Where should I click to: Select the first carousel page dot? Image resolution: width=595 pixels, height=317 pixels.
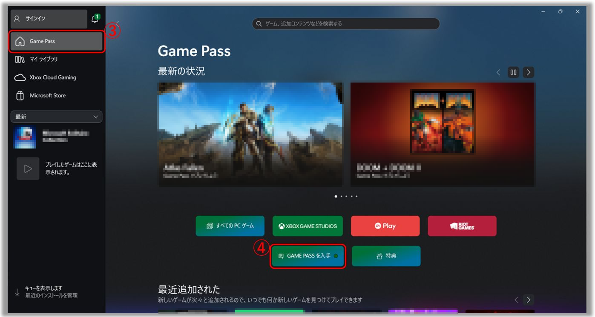[336, 197]
